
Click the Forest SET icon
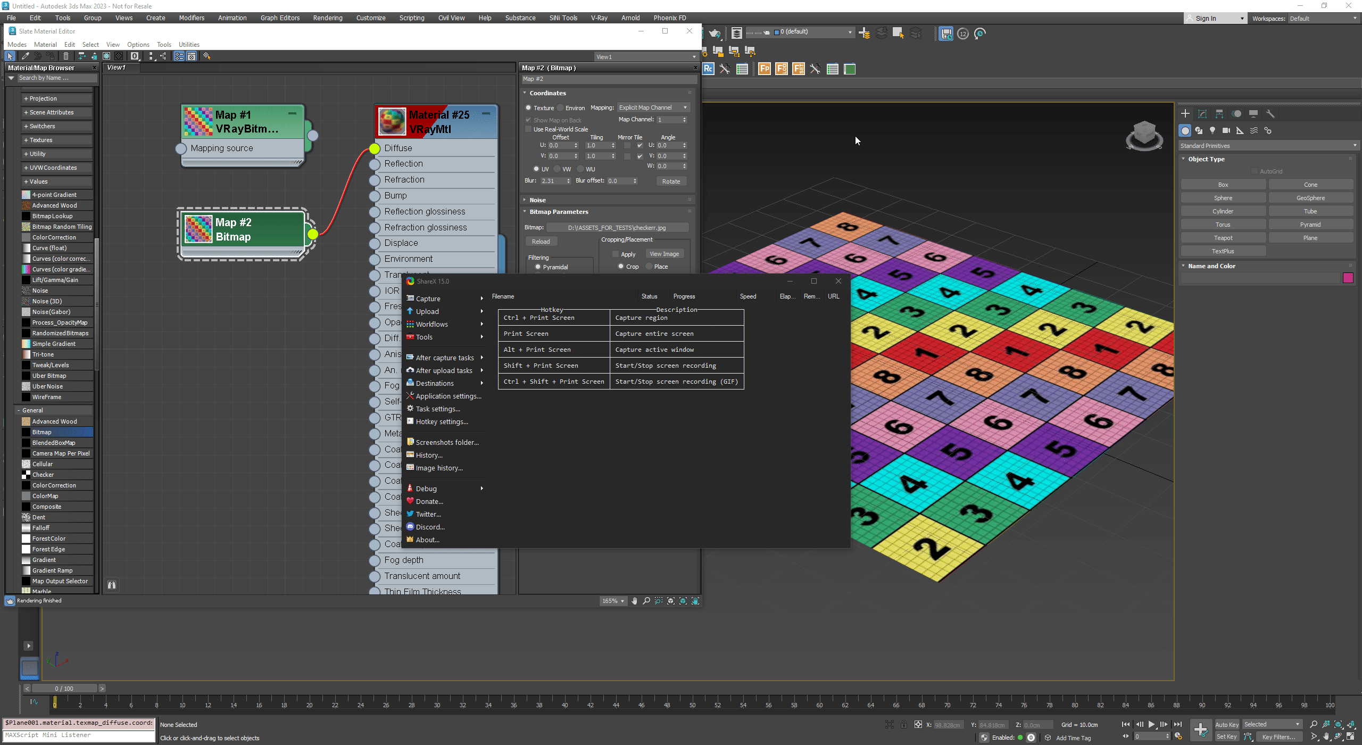pyautogui.click(x=799, y=69)
